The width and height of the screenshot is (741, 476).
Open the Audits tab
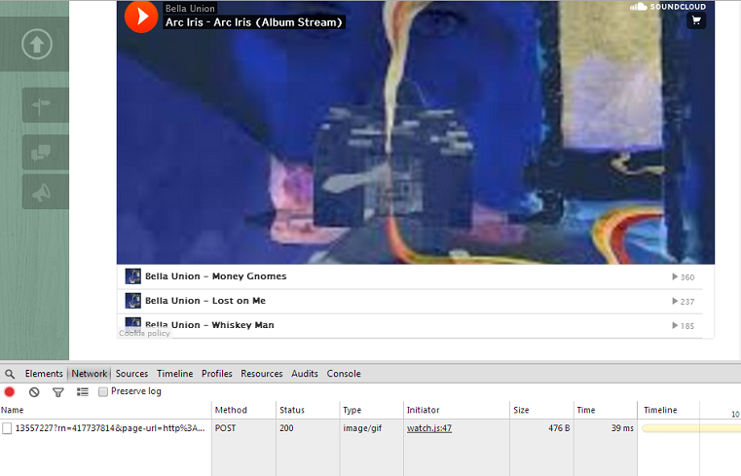click(305, 374)
